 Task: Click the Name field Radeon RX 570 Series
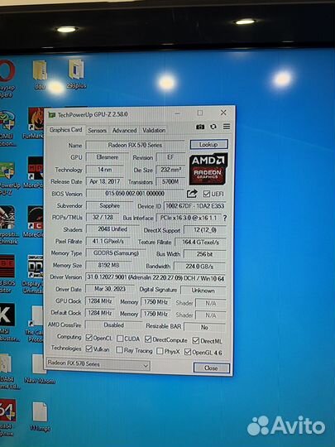pyautogui.click(x=135, y=145)
